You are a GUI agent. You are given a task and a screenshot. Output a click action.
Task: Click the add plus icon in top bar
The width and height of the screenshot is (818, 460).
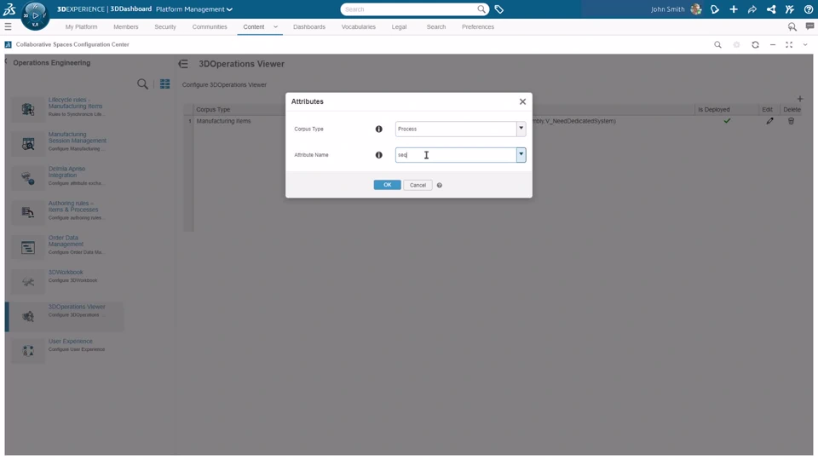(734, 9)
